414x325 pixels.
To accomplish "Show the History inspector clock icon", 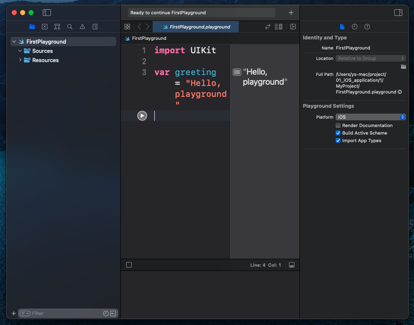I will tap(354, 27).
